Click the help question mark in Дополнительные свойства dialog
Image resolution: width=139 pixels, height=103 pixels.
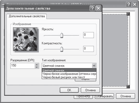point(92,8)
